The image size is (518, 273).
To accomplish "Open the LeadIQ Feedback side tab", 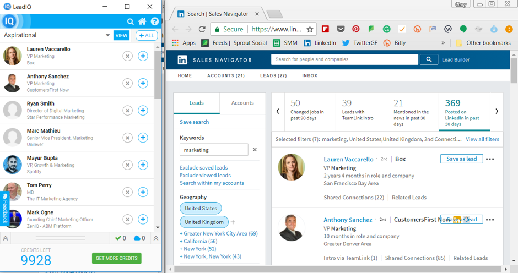I will click(4, 209).
